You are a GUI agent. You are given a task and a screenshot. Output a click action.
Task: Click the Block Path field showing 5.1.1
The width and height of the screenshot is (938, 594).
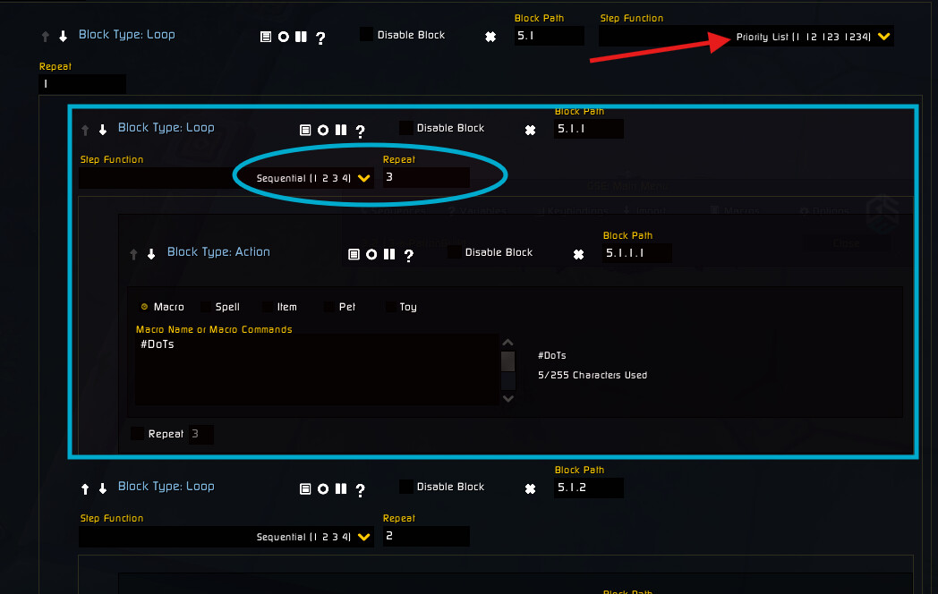pos(589,129)
